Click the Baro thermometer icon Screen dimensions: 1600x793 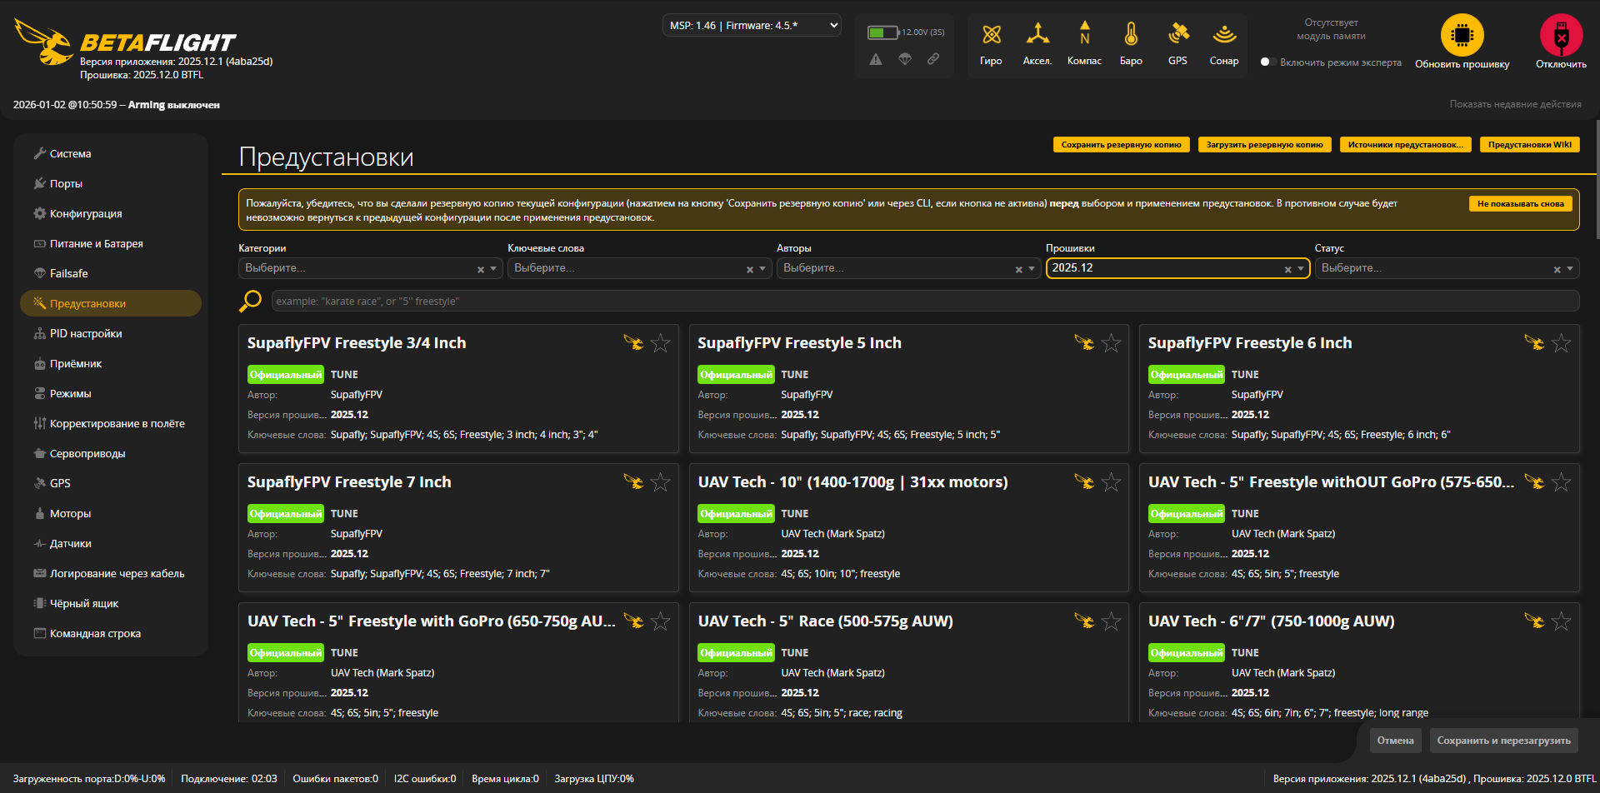[1131, 34]
